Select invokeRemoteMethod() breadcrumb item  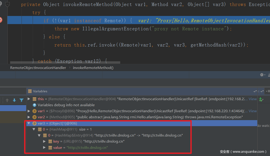pyautogui.click(x=93, y=68)
